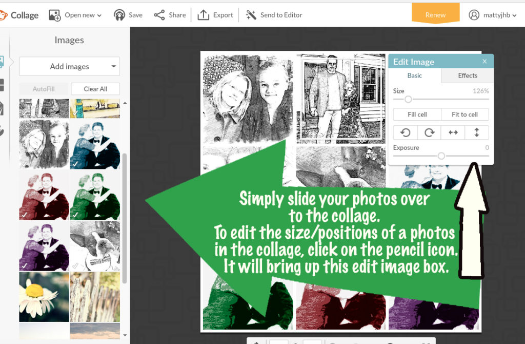Click the Clear All button
Screen dimensions: 525x344
[x=95, y=89]
